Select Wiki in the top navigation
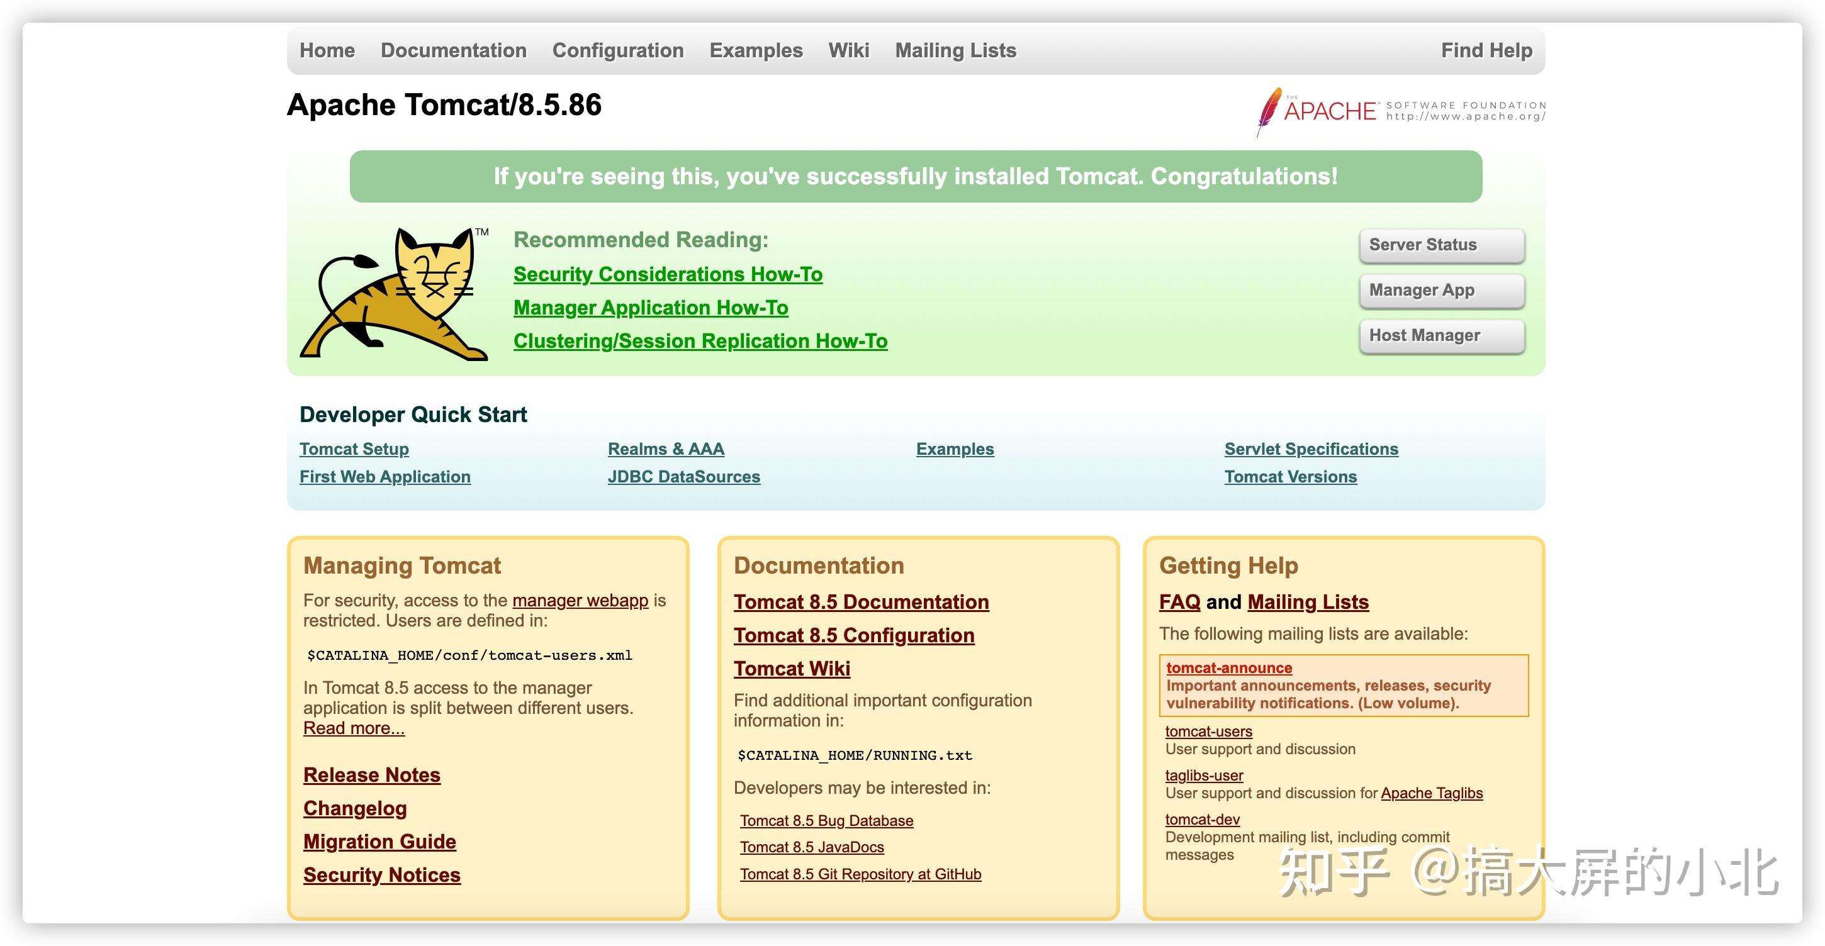Screen dimensions: 1825x946 point(848,50)
